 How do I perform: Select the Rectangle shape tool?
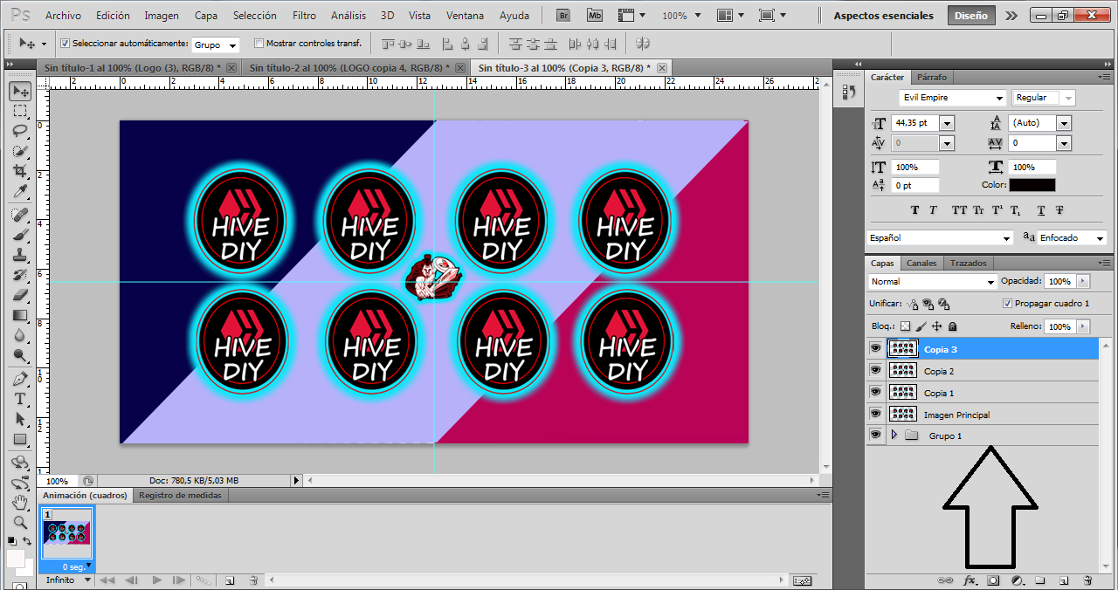(x=20, y=439)
